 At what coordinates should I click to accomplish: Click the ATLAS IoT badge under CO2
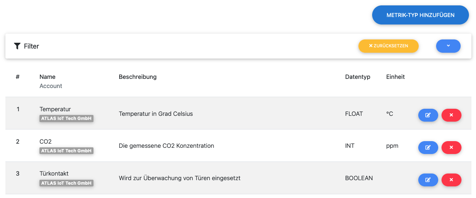tap(66, 151)
